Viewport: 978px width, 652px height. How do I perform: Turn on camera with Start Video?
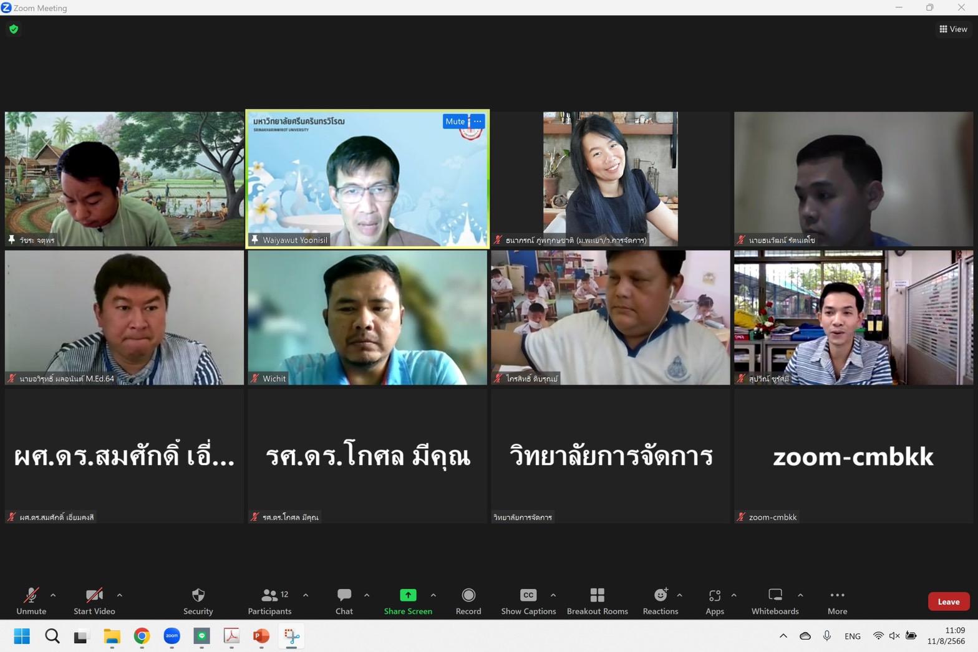coord(94,601)
